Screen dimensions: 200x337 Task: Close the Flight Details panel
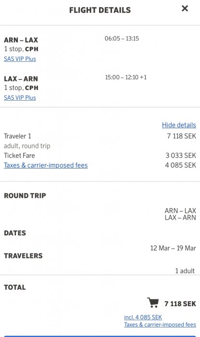tap(185, 9)
